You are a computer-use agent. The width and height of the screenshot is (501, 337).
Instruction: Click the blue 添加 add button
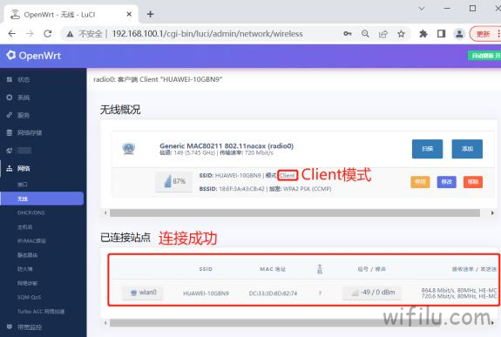467,149
